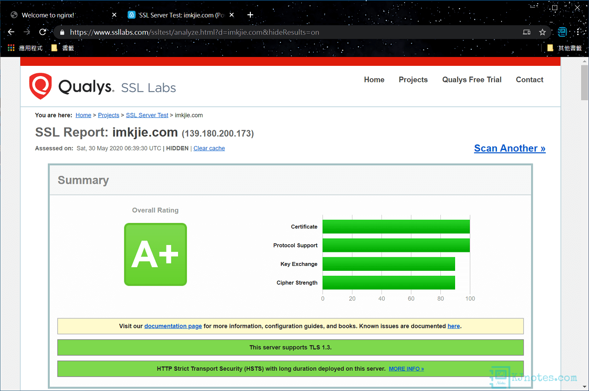
Task: Open Home in the site navigation
Action: point(374,80)
